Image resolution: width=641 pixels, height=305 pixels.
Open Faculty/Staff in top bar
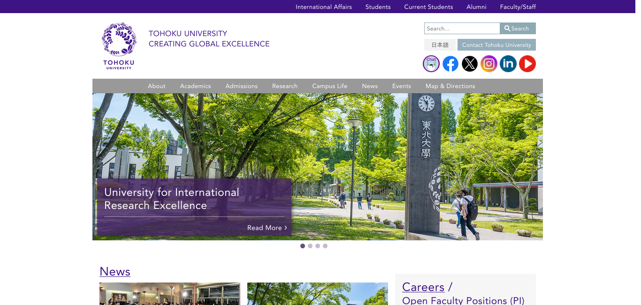point(518,7)
